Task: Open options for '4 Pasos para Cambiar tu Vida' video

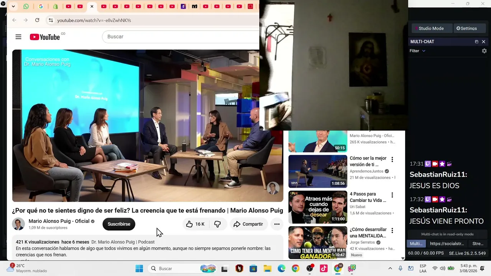Action: pos(392,195)
